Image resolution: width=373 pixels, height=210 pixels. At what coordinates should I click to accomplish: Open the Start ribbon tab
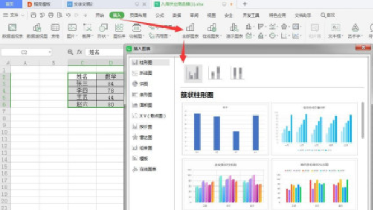point(100,15)
